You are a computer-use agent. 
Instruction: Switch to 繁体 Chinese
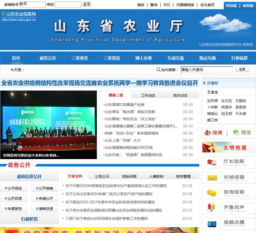click(154, 5)
